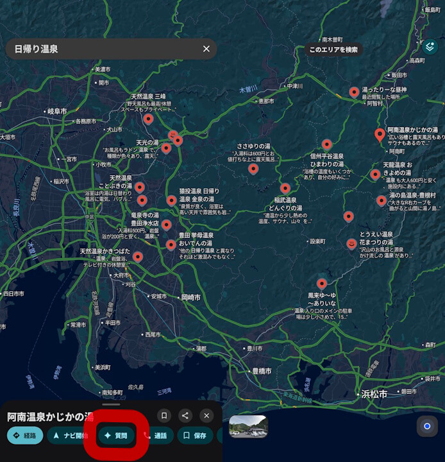Open the place street view thumbnail
This screenshot has height=462, width=445.
click(249, 426)
